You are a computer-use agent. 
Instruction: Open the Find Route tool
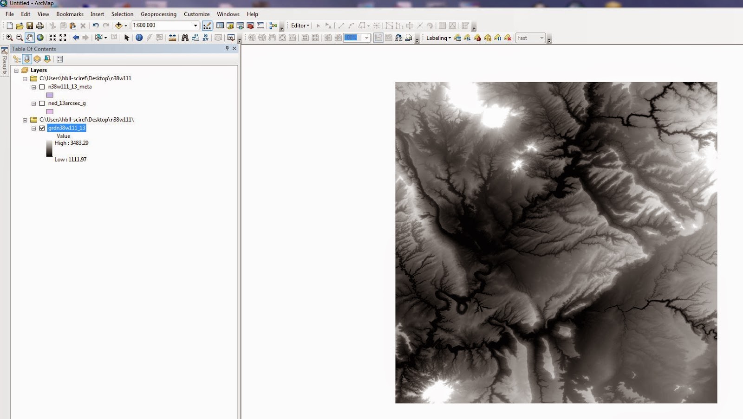[196, 38]
